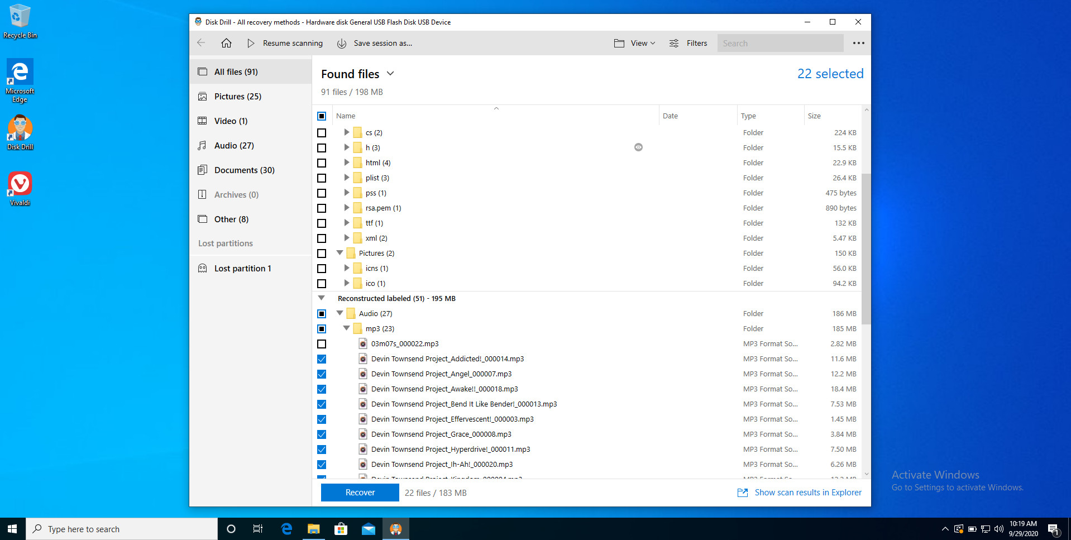Toggle the select-all checkbox in header
Image resolution: width=1071 pixels, height=540 pixels.
click(322, 116)
